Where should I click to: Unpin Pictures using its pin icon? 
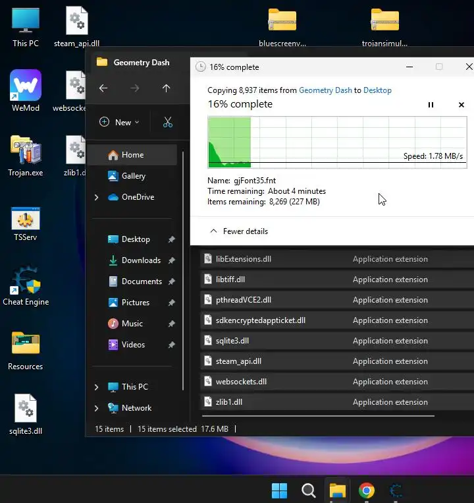[172, 303]
